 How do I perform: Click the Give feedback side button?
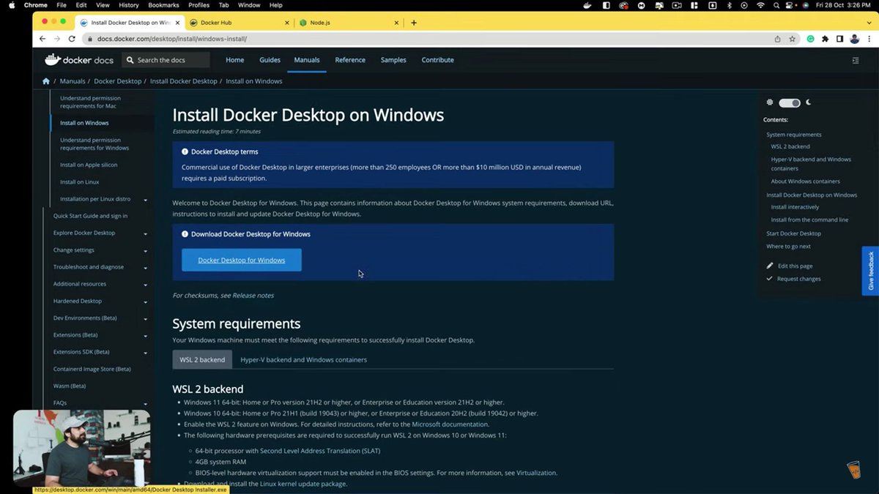coord(871,271)
